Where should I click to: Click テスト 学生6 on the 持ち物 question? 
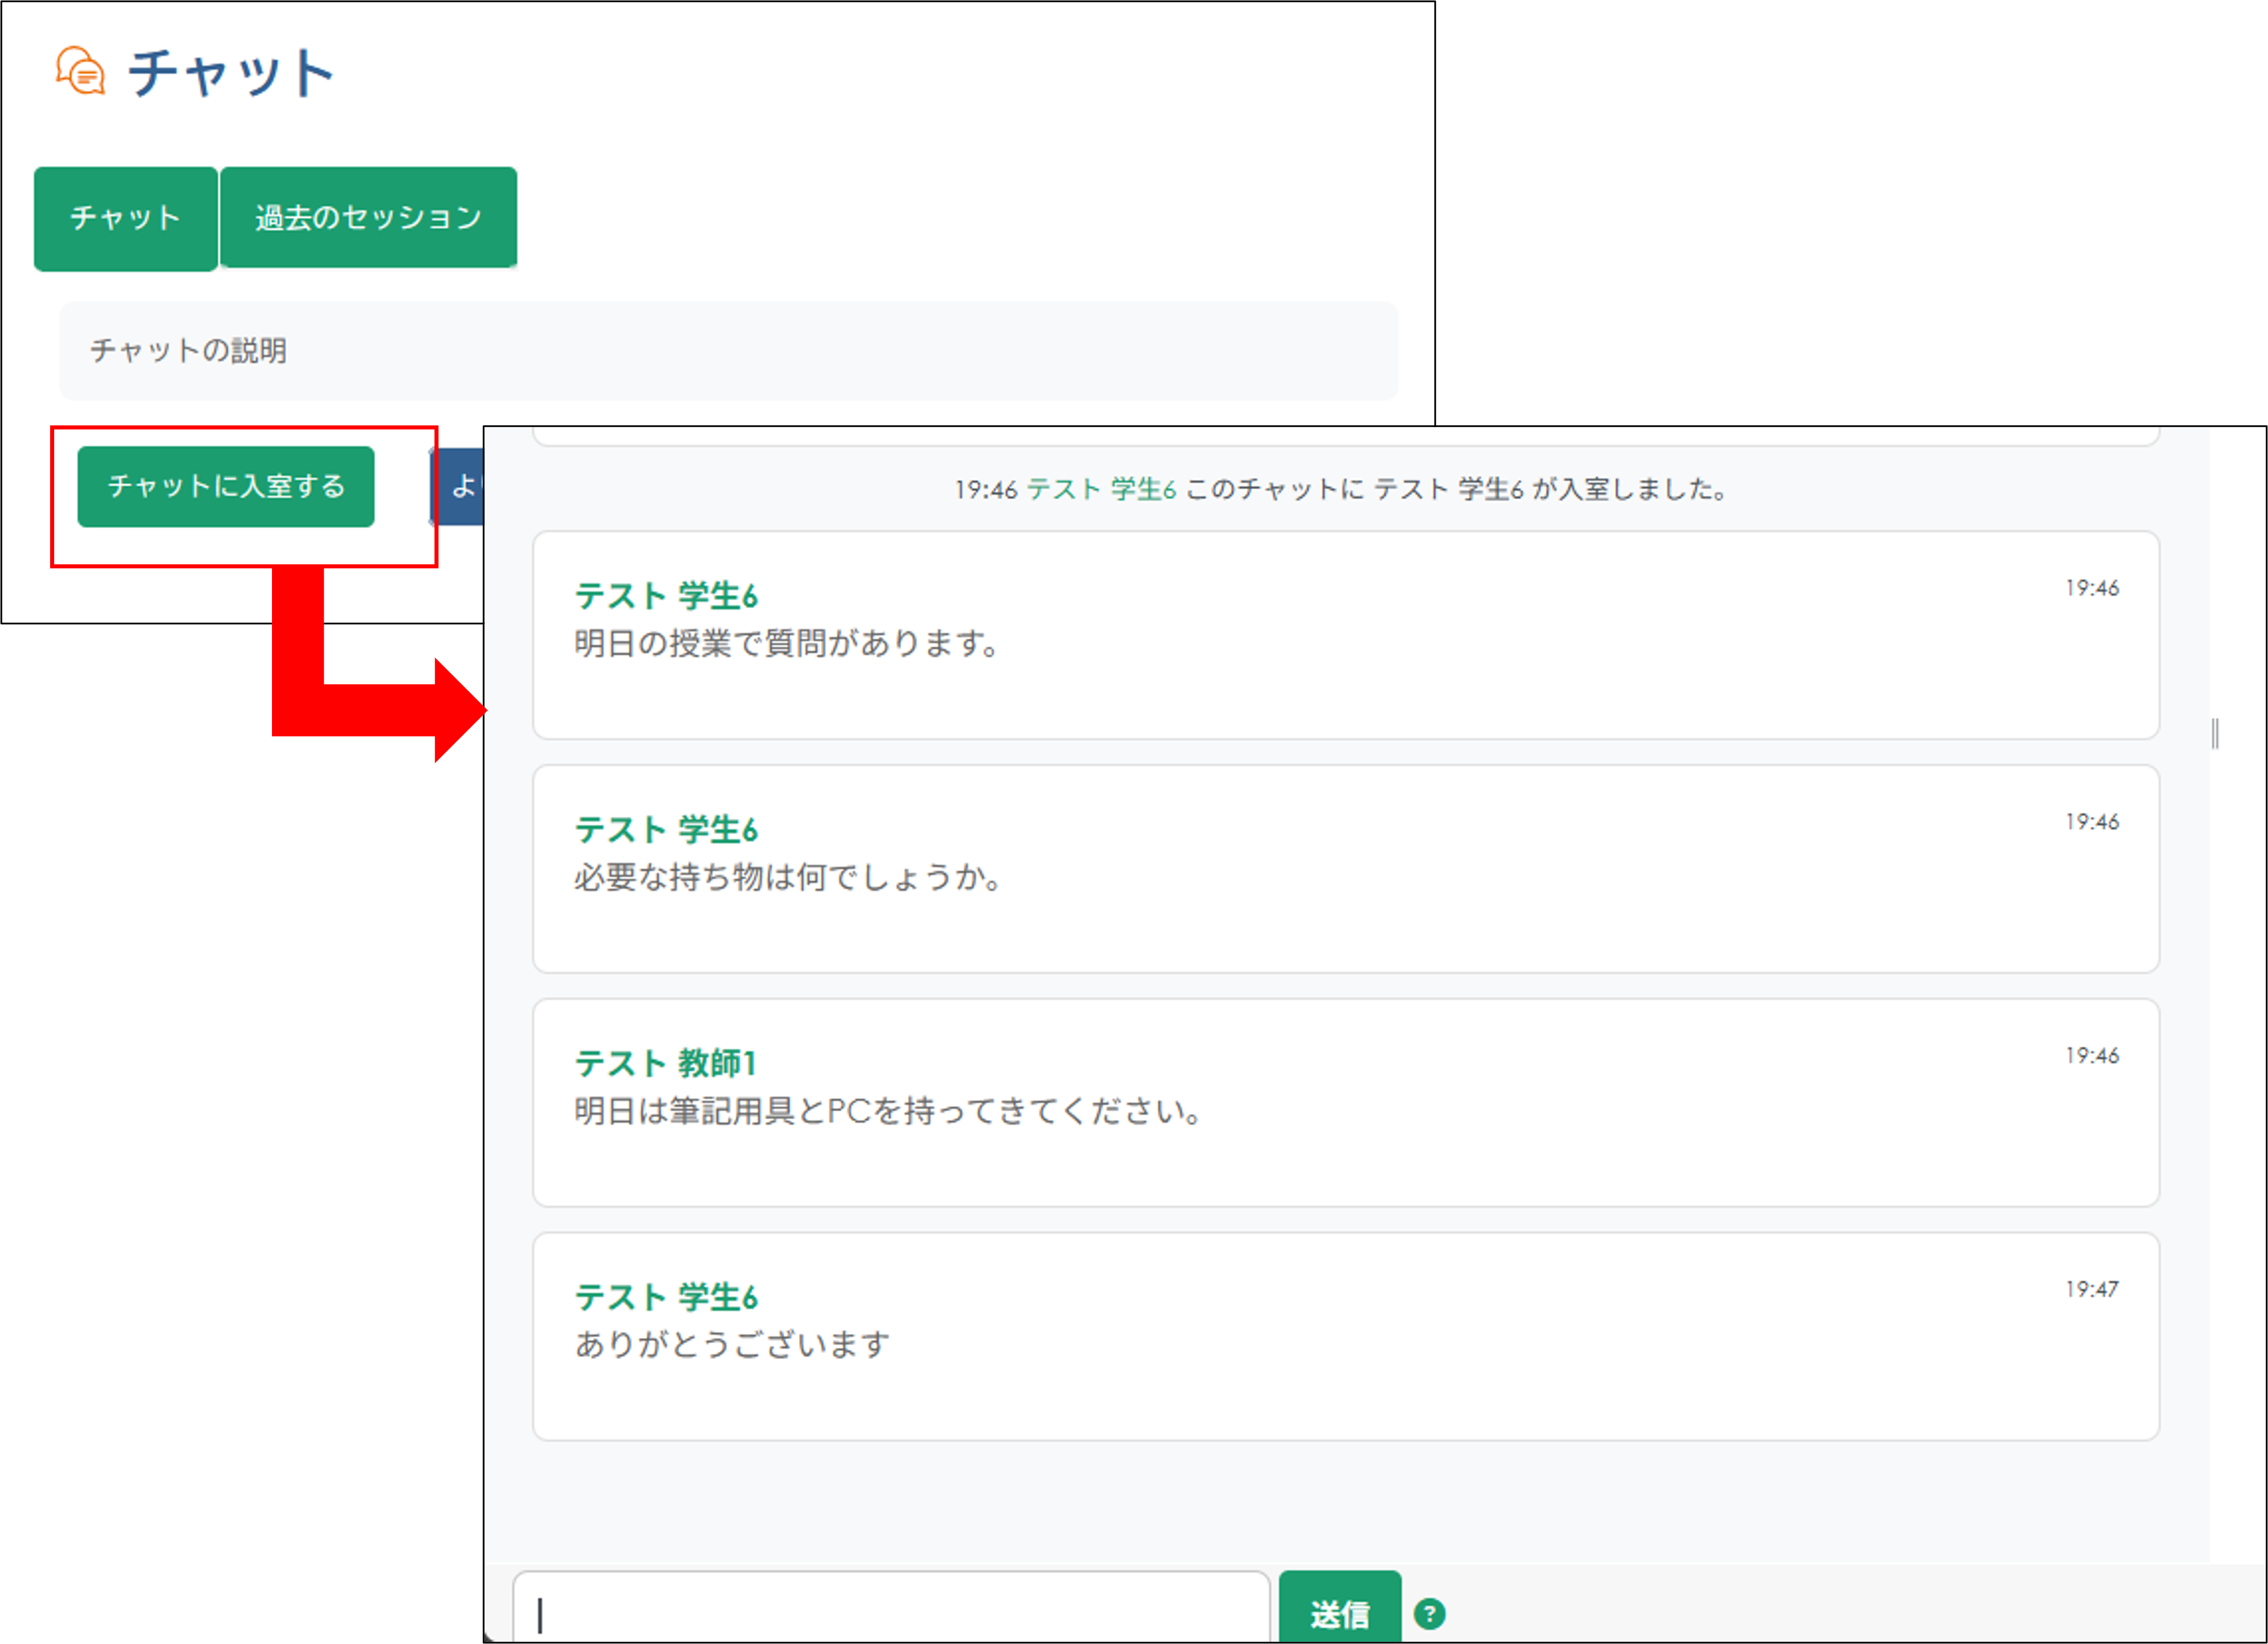665,828
